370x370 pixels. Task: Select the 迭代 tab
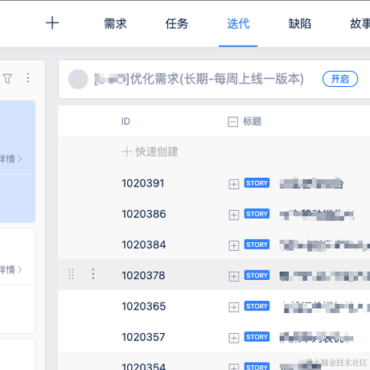(238, 23)
